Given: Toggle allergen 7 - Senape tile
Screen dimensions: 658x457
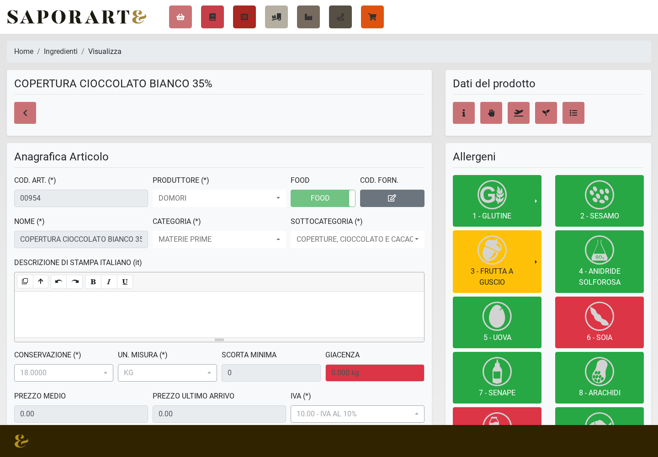Looking at the screenshot, I should coord(497,377).
